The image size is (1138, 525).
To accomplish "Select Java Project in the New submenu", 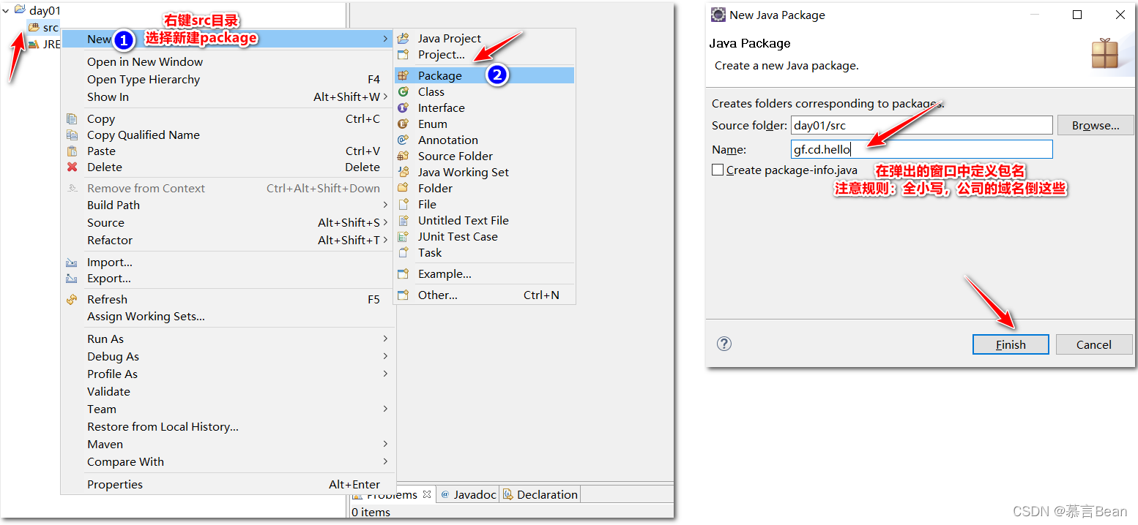I will (x=449, y=37).
